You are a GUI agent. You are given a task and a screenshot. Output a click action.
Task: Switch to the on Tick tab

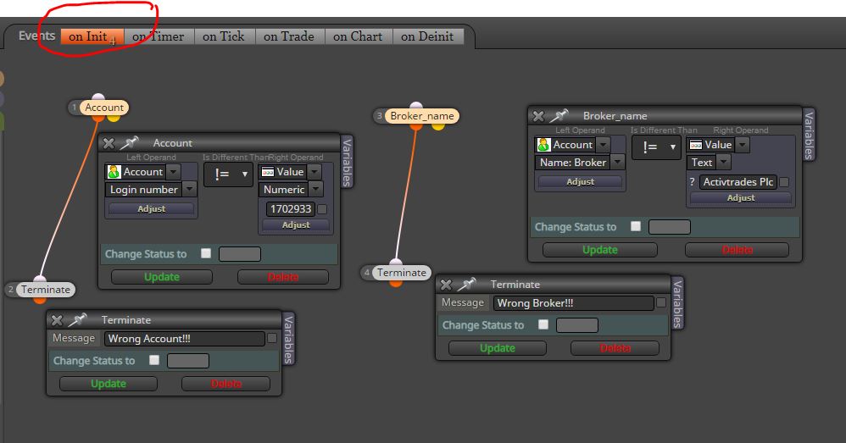224,36
